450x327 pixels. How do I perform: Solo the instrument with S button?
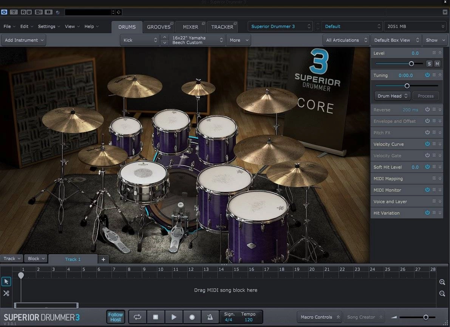[x=429, y=64]
